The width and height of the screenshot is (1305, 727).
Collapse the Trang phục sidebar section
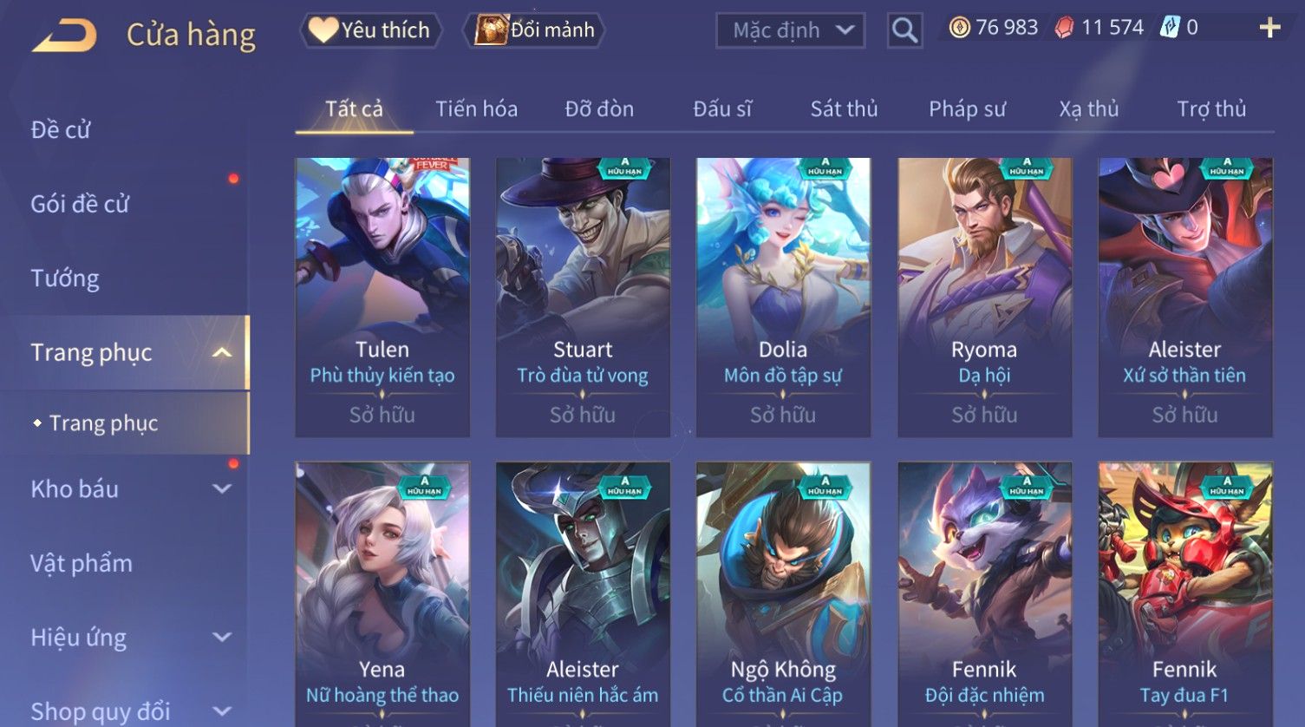222,352
